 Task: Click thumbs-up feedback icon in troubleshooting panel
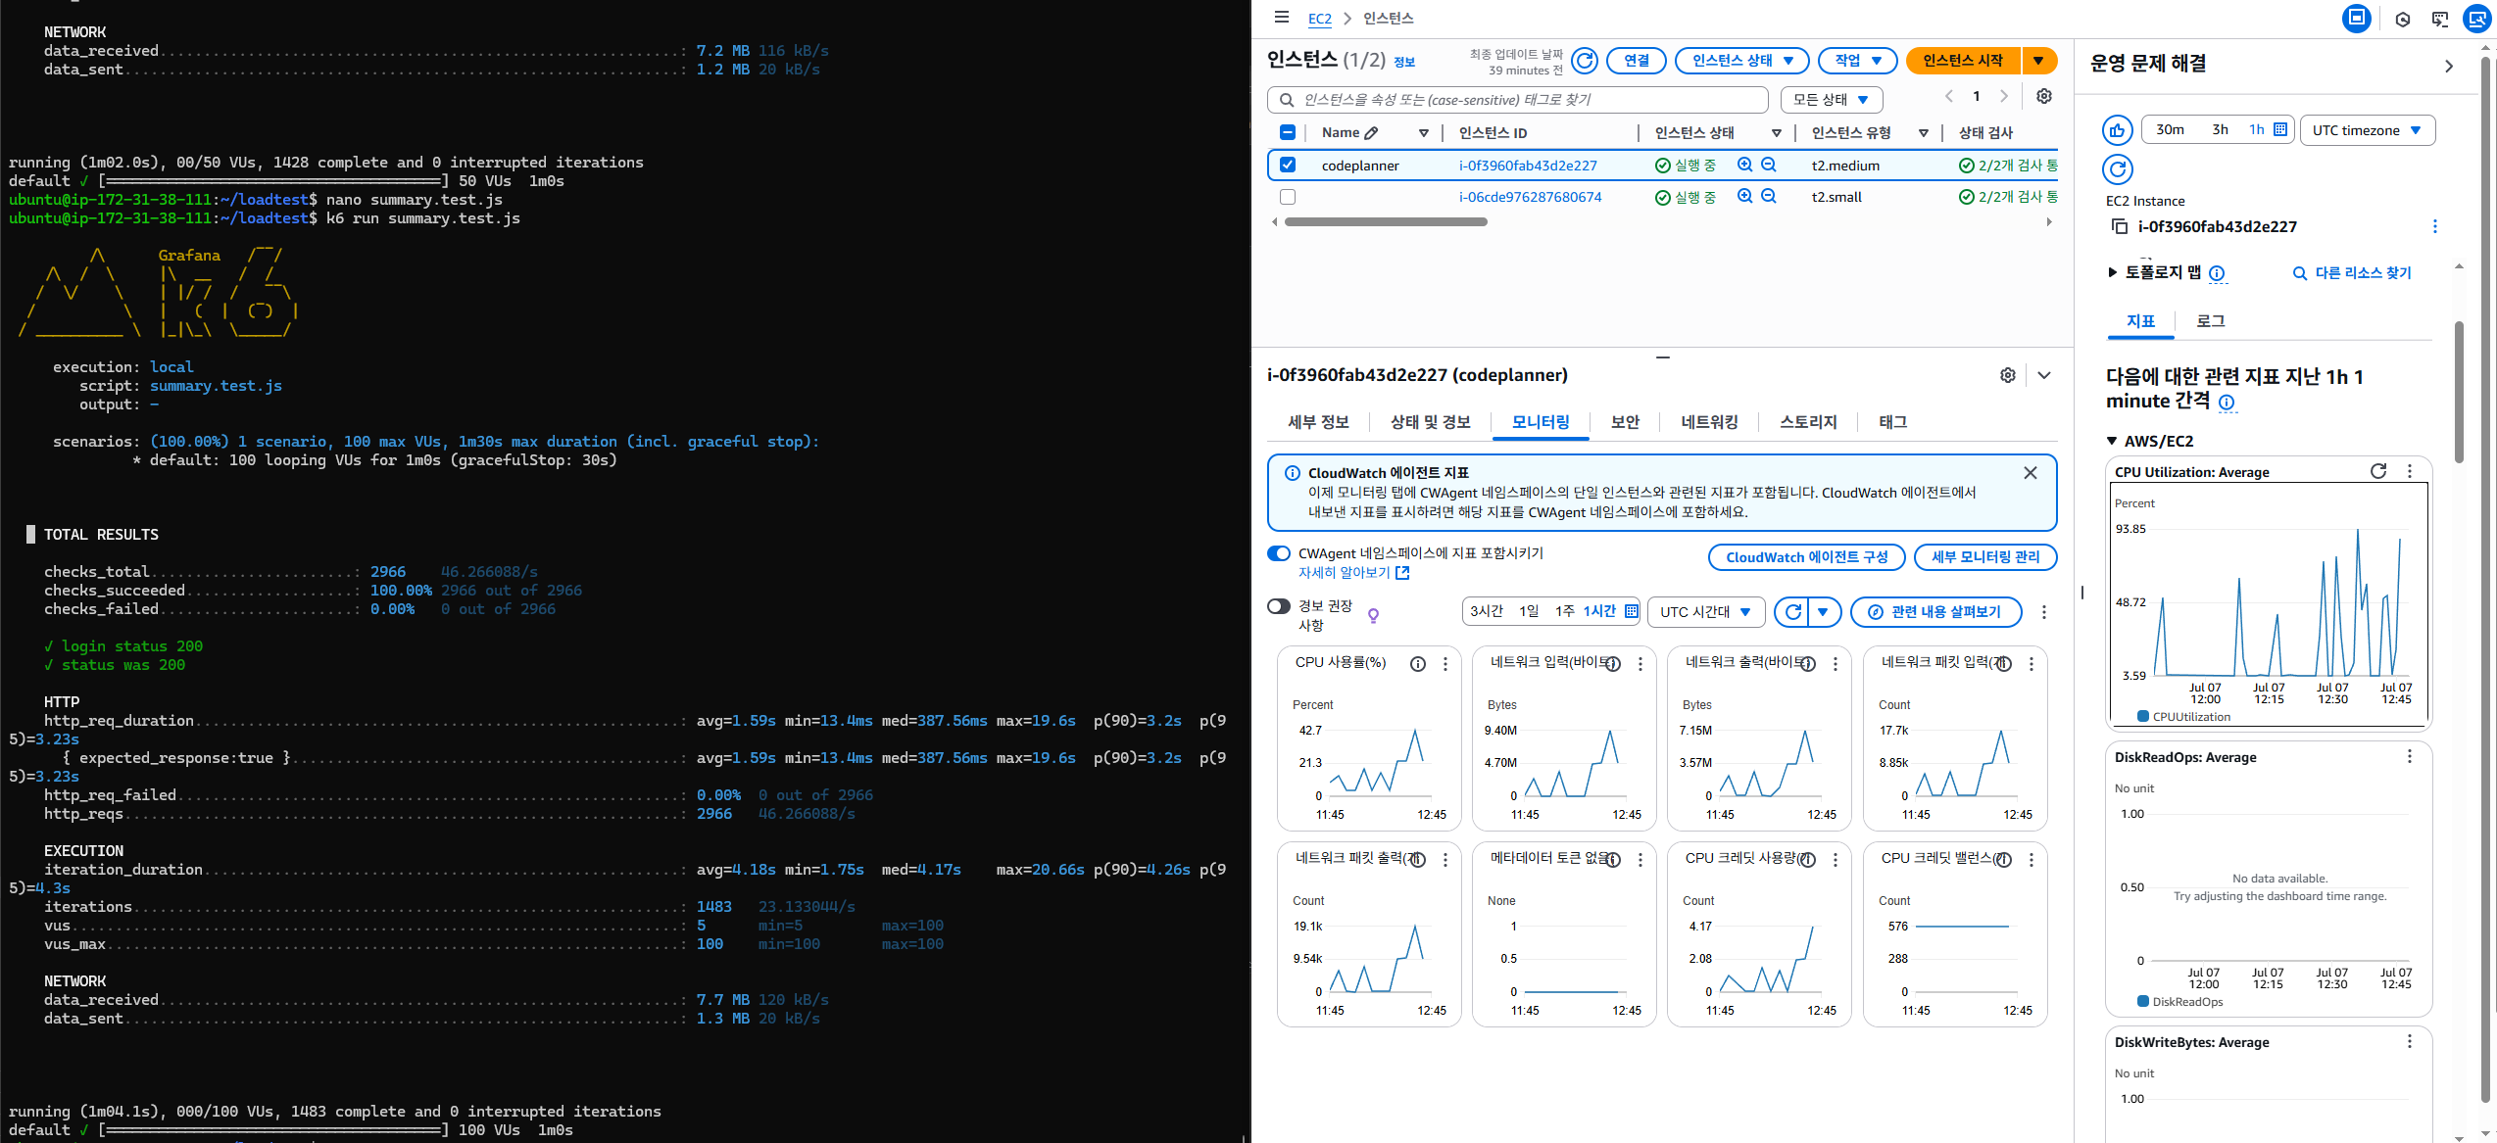click(2118, 130)
